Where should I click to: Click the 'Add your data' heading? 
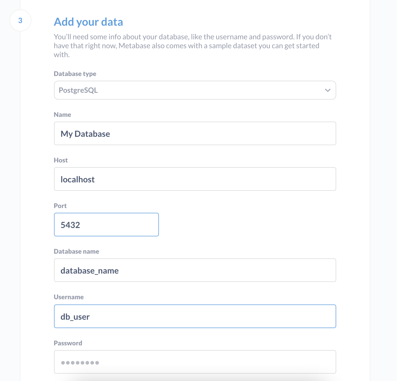[x=88, y=22]
